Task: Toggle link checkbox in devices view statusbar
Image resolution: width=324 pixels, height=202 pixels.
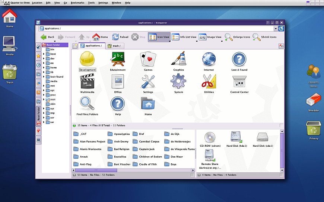Action: 281,175
